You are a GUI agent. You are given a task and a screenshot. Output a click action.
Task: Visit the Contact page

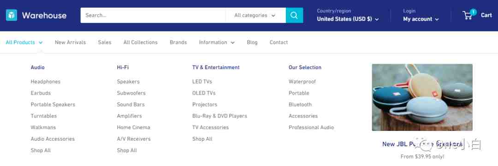[x=279, y=42]
